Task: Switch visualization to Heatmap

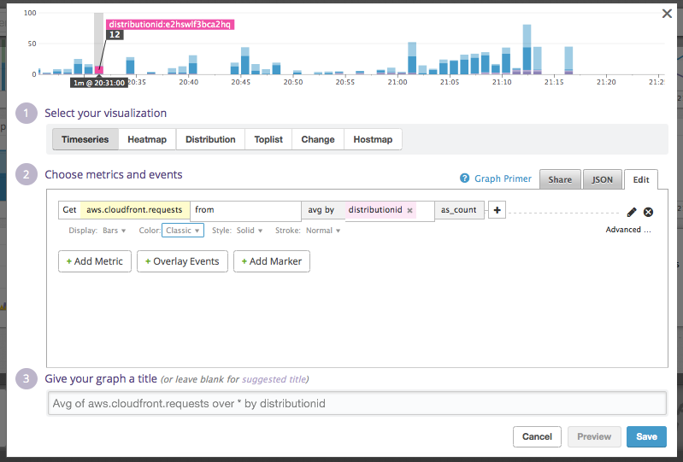Action: click(147, 139)
